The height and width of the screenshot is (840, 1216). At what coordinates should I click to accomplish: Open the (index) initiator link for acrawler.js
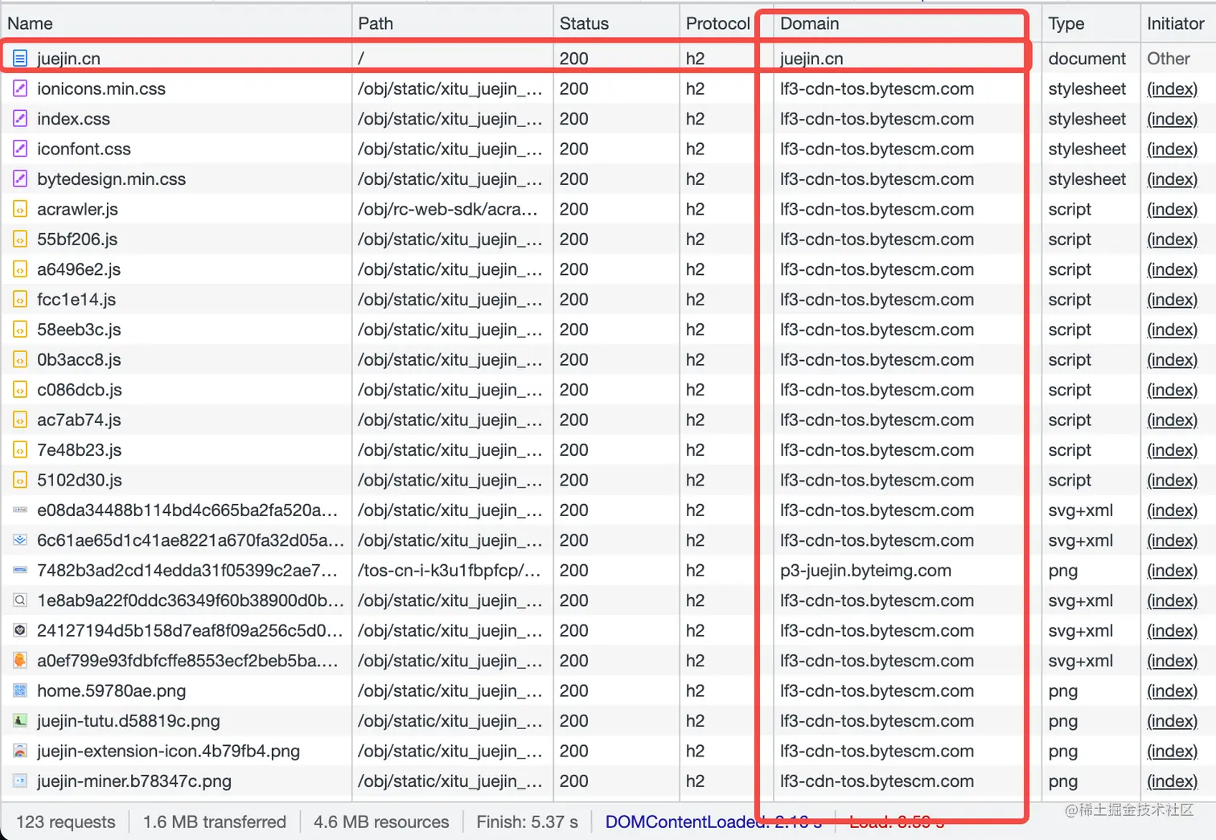click(x=1172, y=209)
